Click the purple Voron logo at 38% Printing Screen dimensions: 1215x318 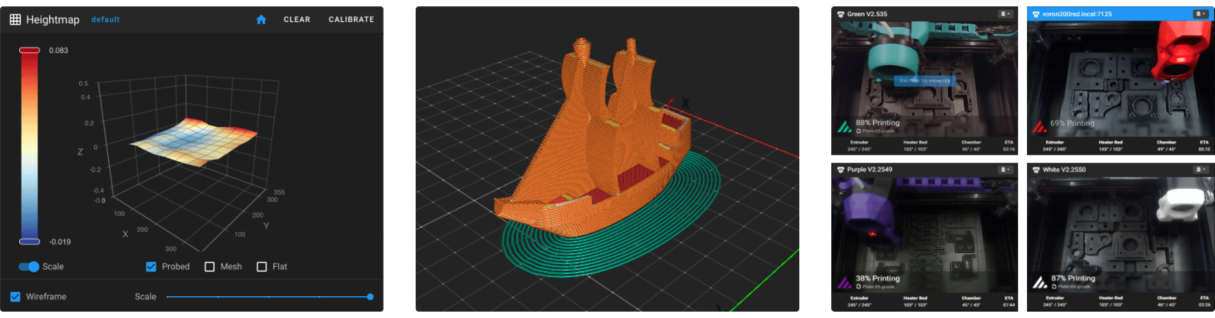coord(844,282)
